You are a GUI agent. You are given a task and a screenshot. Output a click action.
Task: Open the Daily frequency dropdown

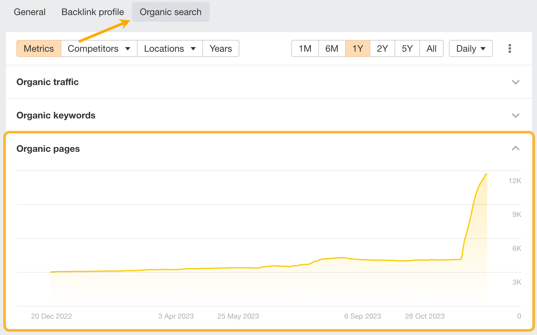470,48
